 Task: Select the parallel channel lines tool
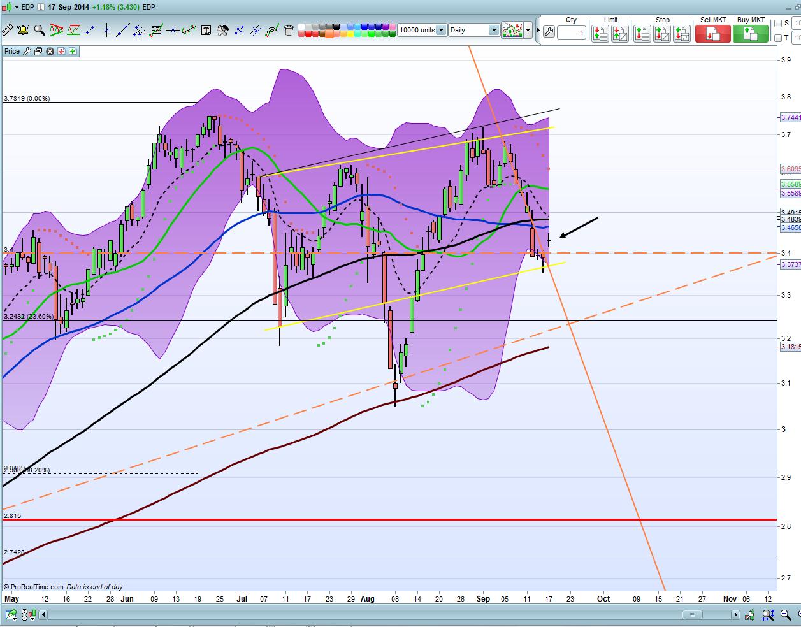139,30
